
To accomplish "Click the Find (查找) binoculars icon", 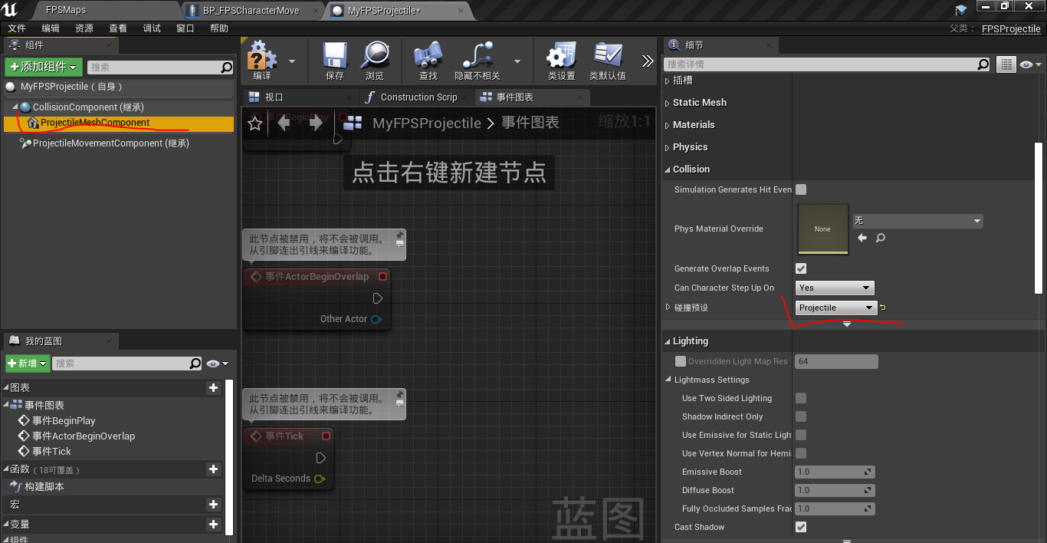I will [428, 55].
